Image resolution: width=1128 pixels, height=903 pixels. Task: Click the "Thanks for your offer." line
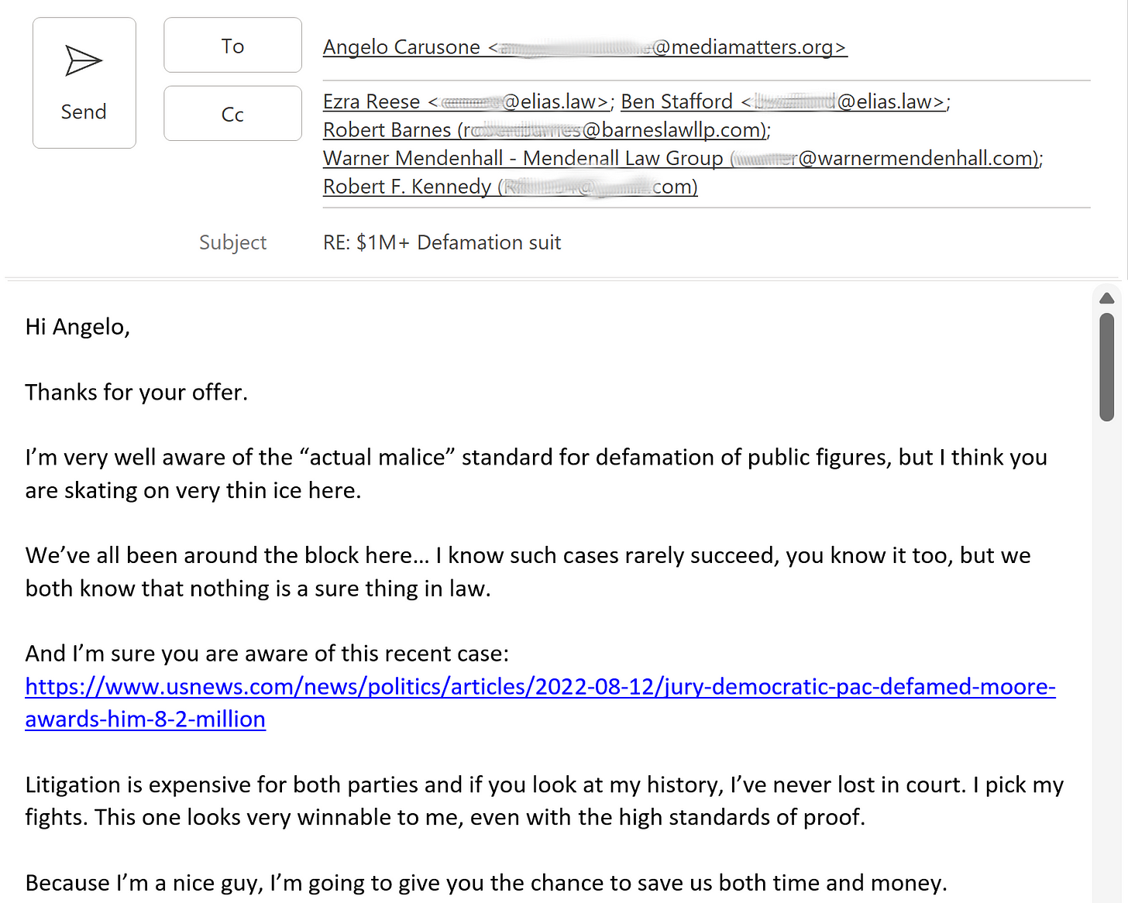coord(136,393)
